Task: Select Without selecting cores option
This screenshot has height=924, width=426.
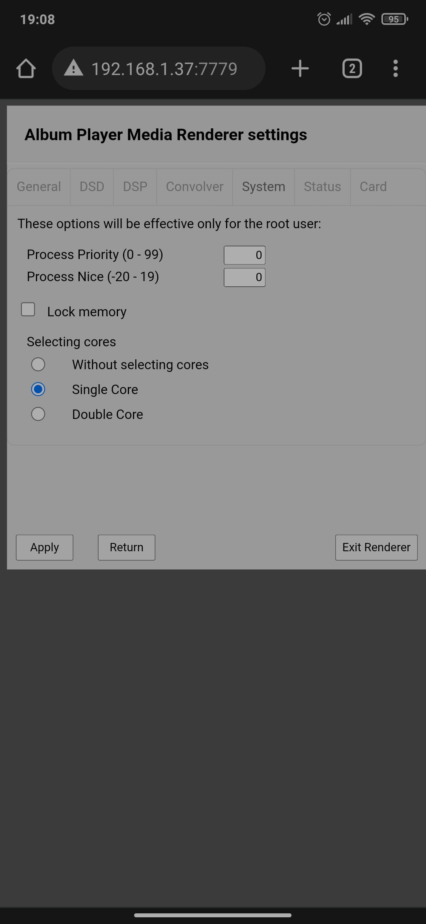Action: 38,364
